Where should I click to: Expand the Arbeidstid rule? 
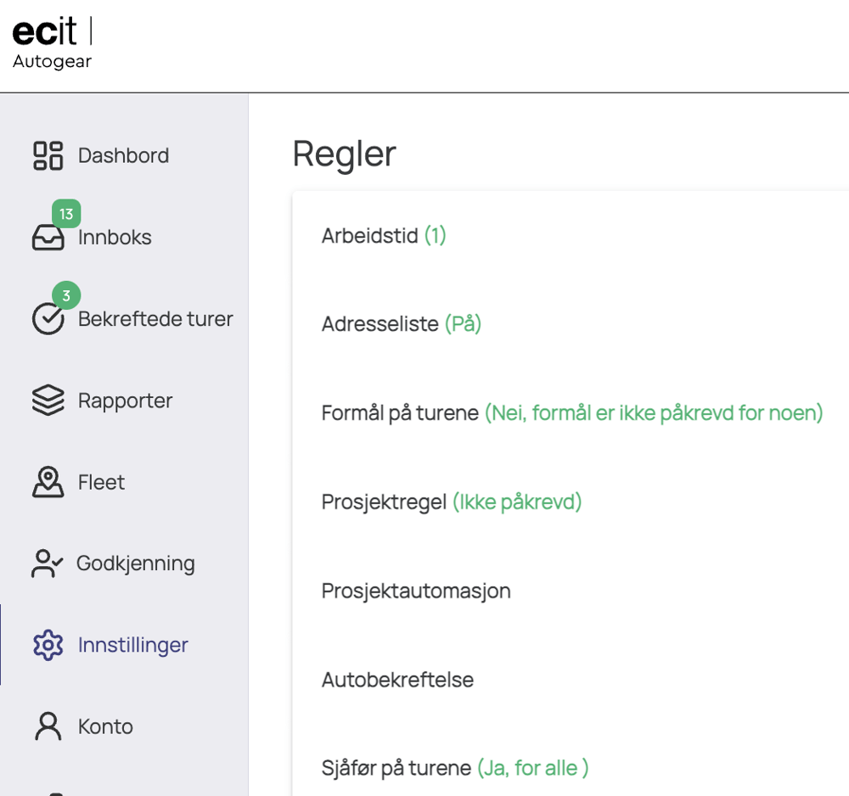click(384, 236)
